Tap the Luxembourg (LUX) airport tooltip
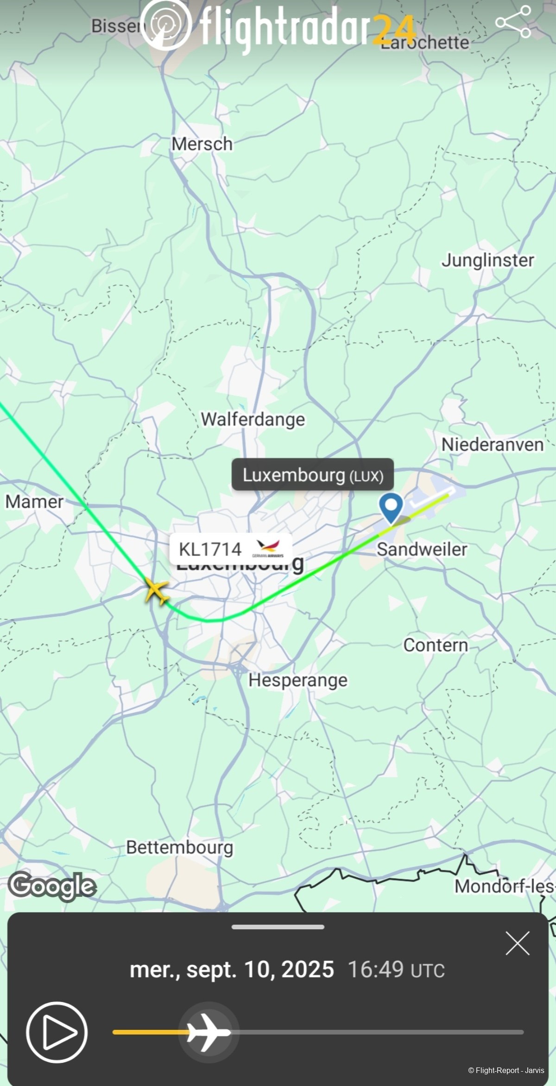 [x=313, y=474]
